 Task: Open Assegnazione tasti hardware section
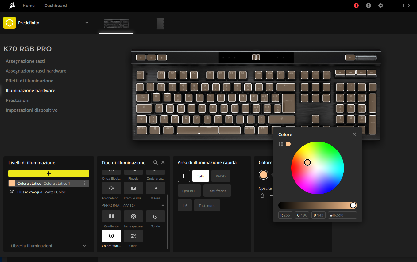pyautogui.click(x=36, y=71)
